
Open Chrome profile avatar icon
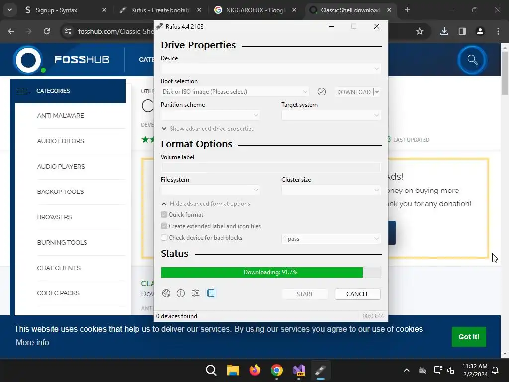pyautogui.click(x=480, y=31)
